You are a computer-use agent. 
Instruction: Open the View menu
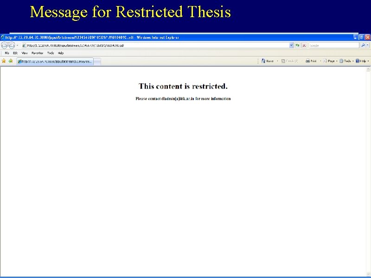pos(25,53)
